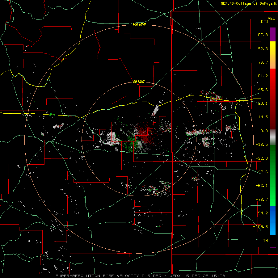Click the Super-Resolution Base Velocity caption
This screenshot has width=278, height=278.
(141, 276)
